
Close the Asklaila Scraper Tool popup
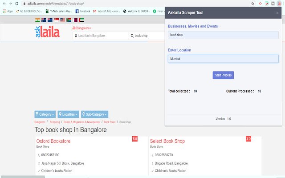277,13
